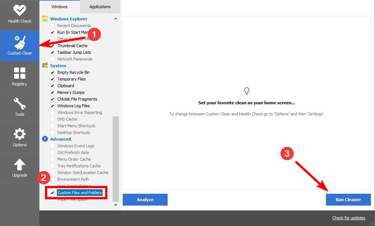375x226 pixels.
Task: Enable the Network Passwords checkbox
Action: click(x=52, y=59)
